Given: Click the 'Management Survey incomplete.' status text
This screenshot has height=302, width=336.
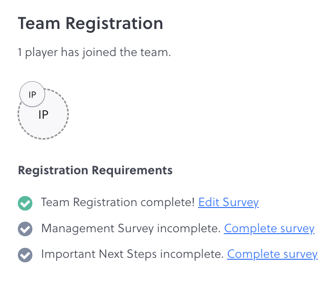Looking at the screenshot, I should (x=131, y=228).
